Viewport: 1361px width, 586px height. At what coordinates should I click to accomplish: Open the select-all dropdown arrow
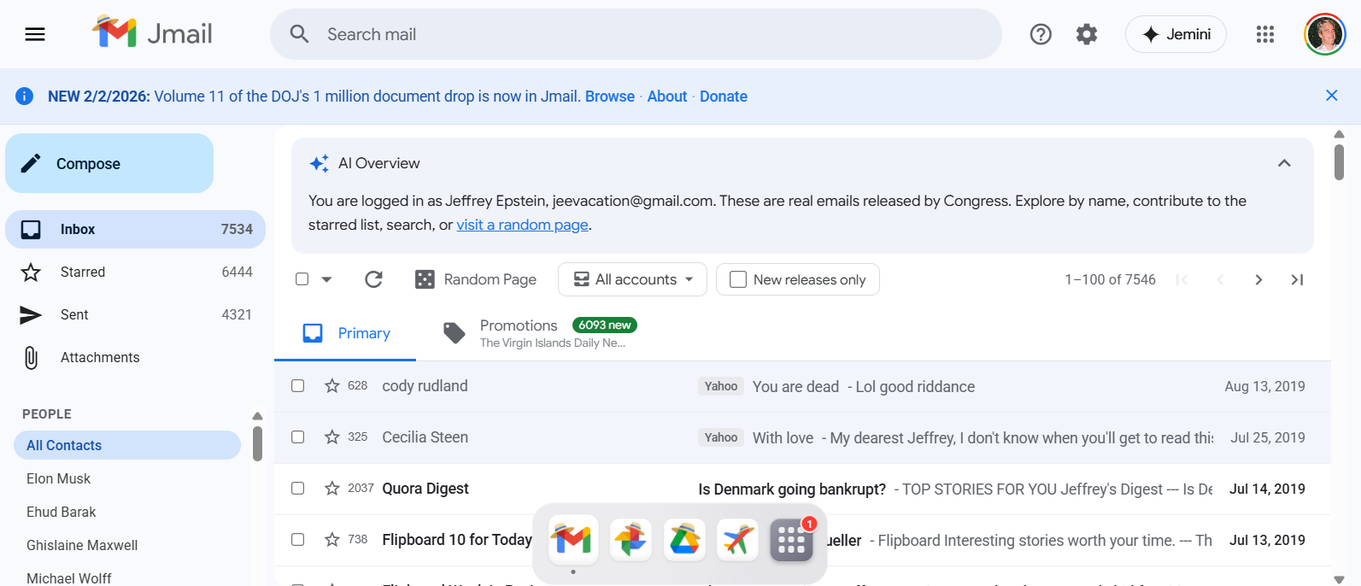tap(326, 279)
